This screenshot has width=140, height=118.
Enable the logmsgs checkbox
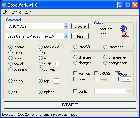pyautogui.click(x=75, y=74)
